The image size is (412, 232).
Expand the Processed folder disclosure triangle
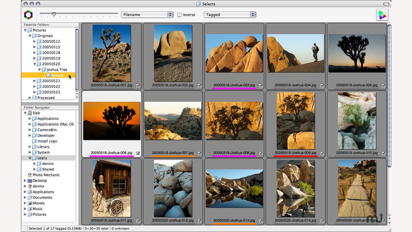tap(30, 98)
